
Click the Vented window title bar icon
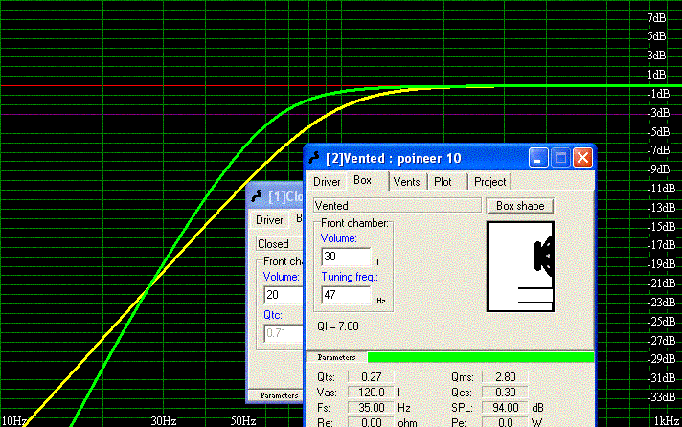pyautogui.click(x=314, y=158)
